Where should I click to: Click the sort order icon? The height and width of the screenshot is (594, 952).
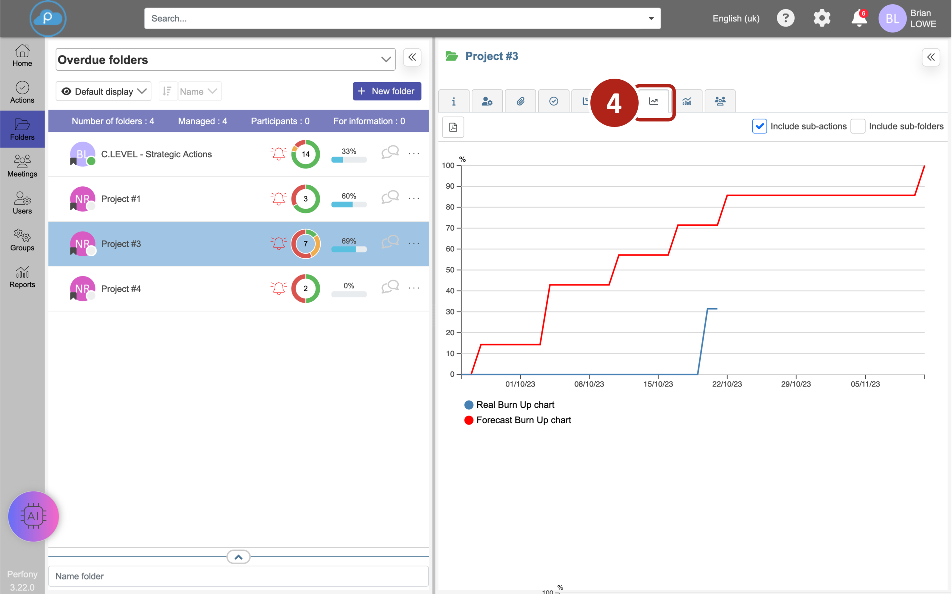pyautogui.click(x=168, y=92)
